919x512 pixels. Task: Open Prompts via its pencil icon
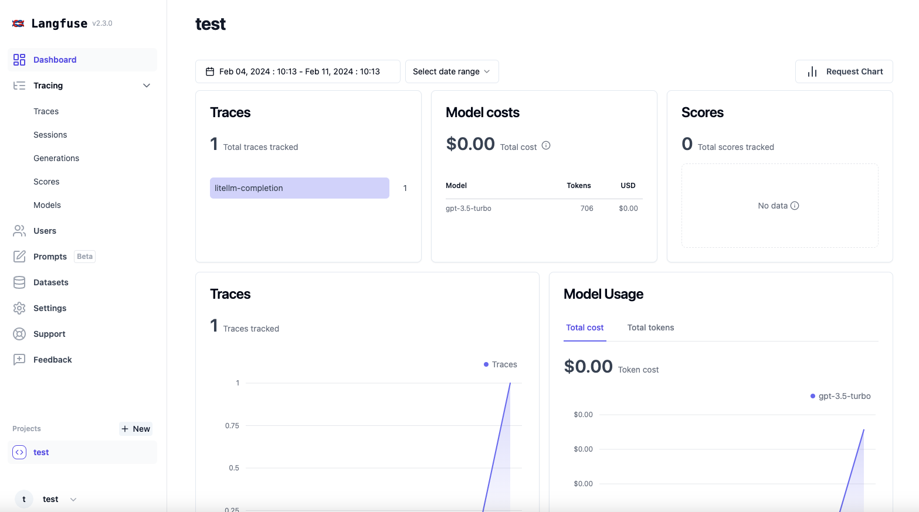click(x=19, y=256)
